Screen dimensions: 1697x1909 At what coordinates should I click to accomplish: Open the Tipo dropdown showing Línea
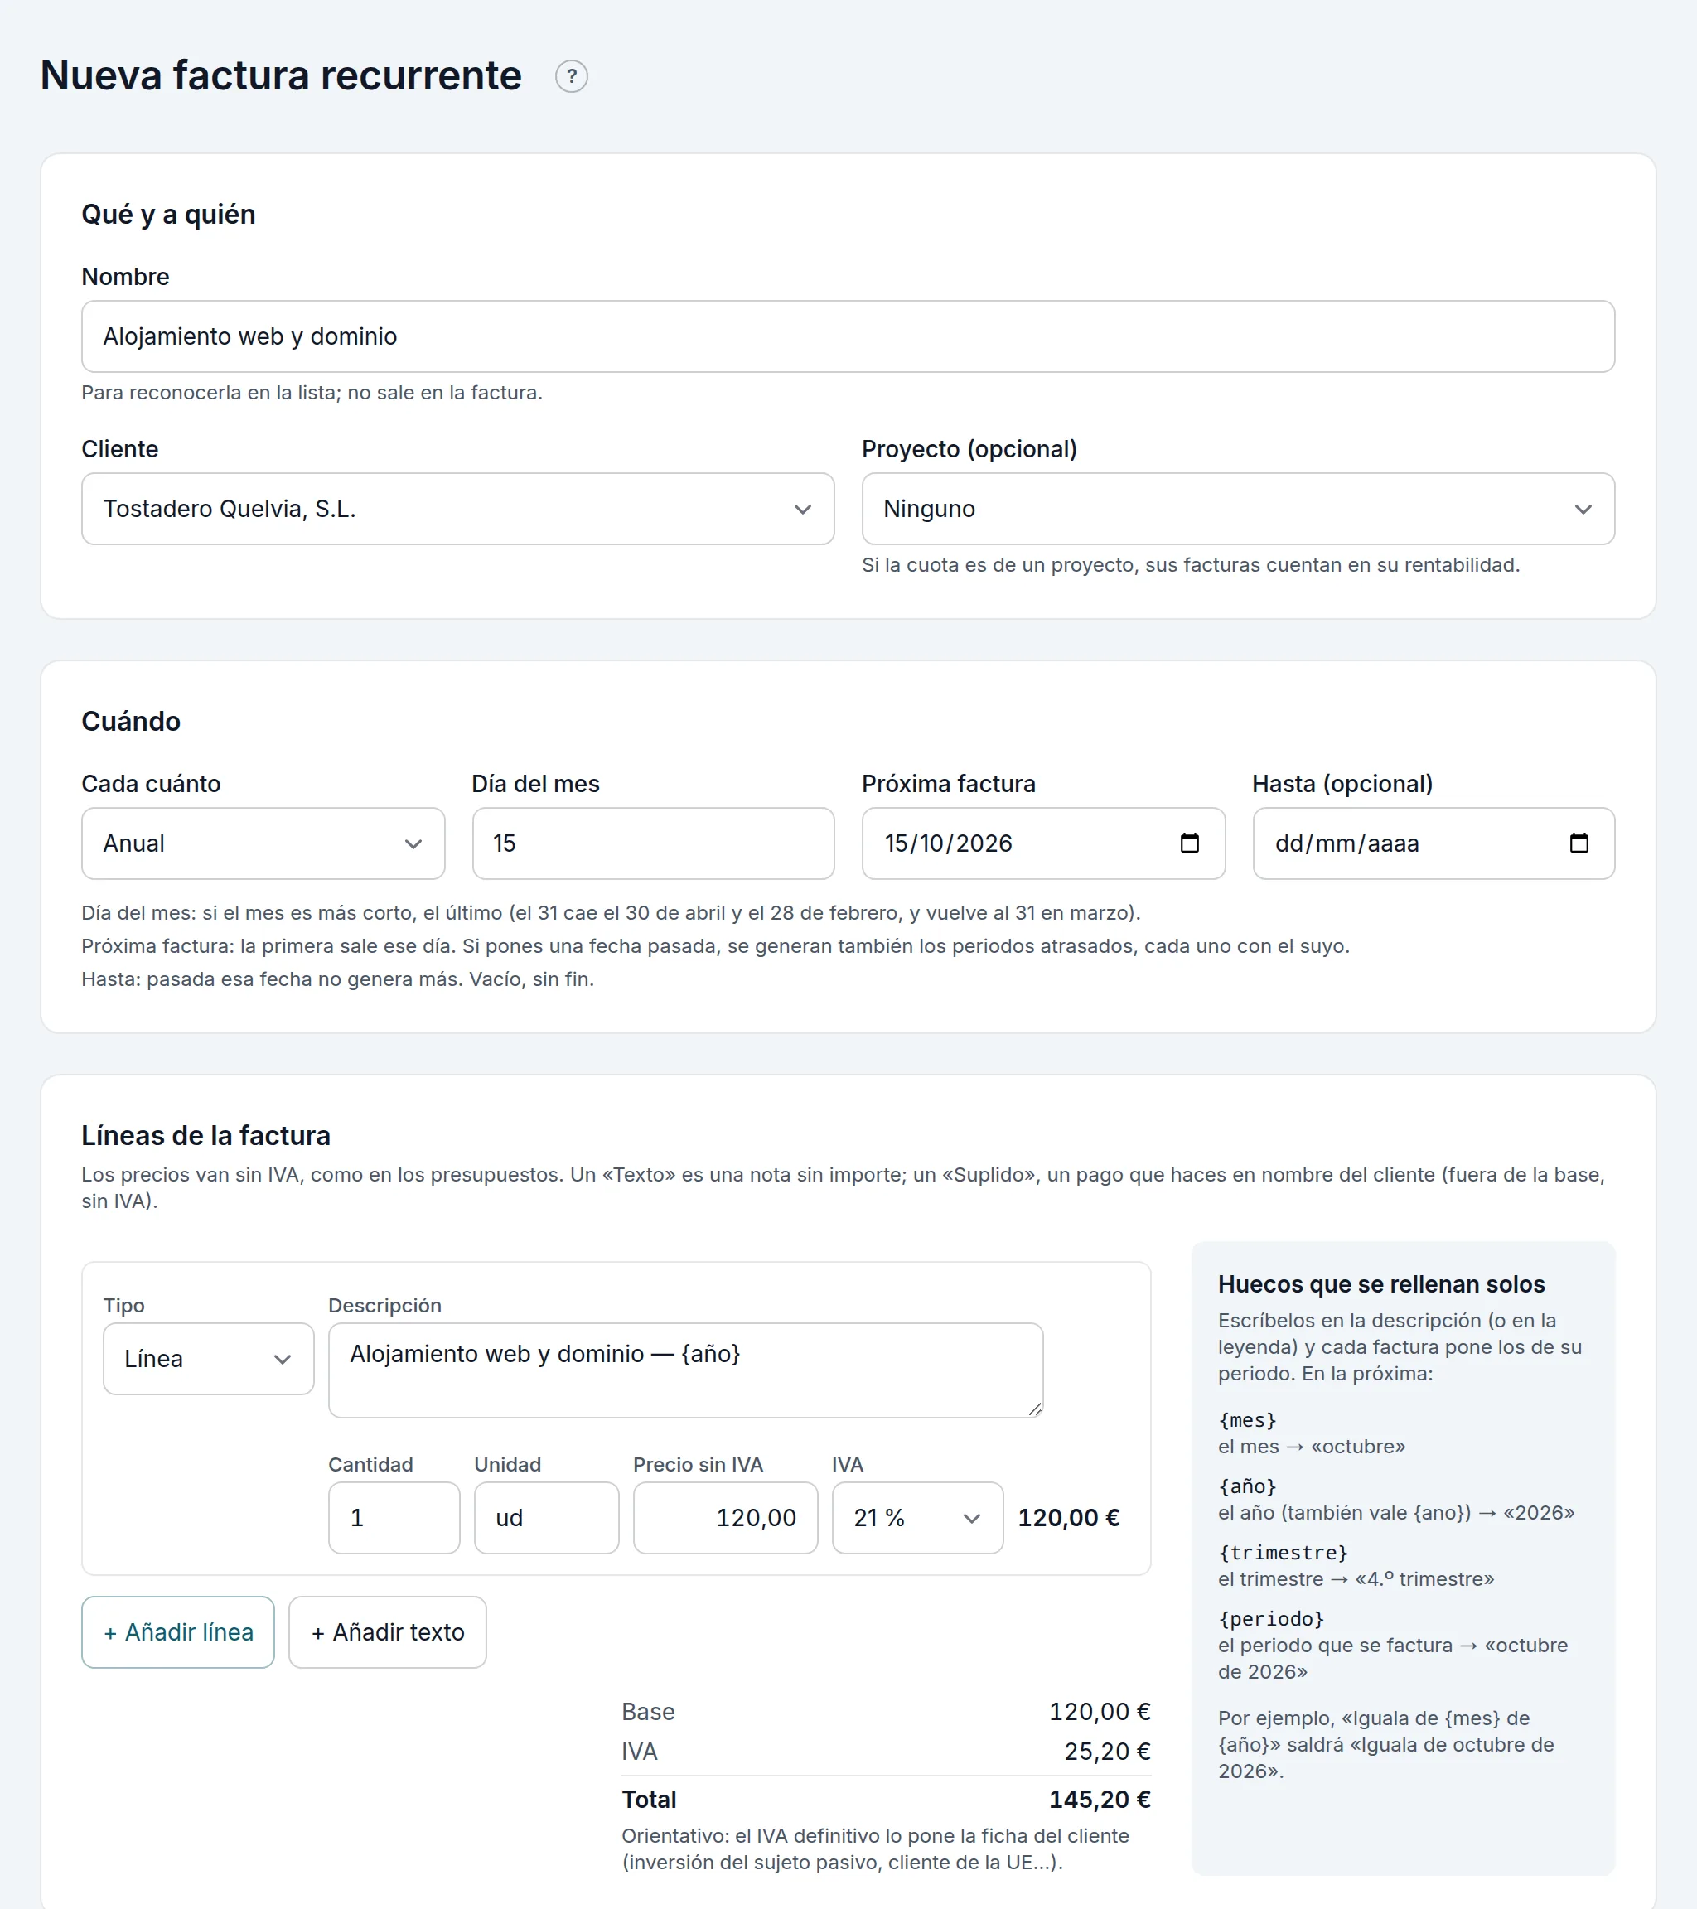pyautogui.click(x=208, y=1359)
